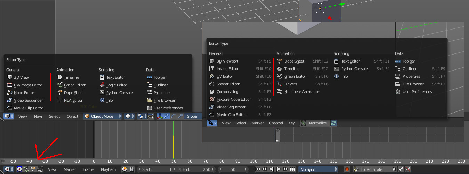Click Dope Sheet icon beside Shift F12
The height and width of the screenshot is (174, 469).
(x=280, y=61)
